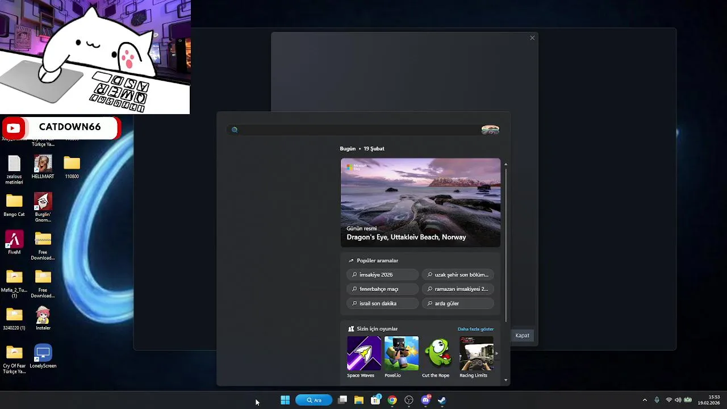Open the Space Waves game tile
This screenshot has width=727, height=409.
[363, 357]
